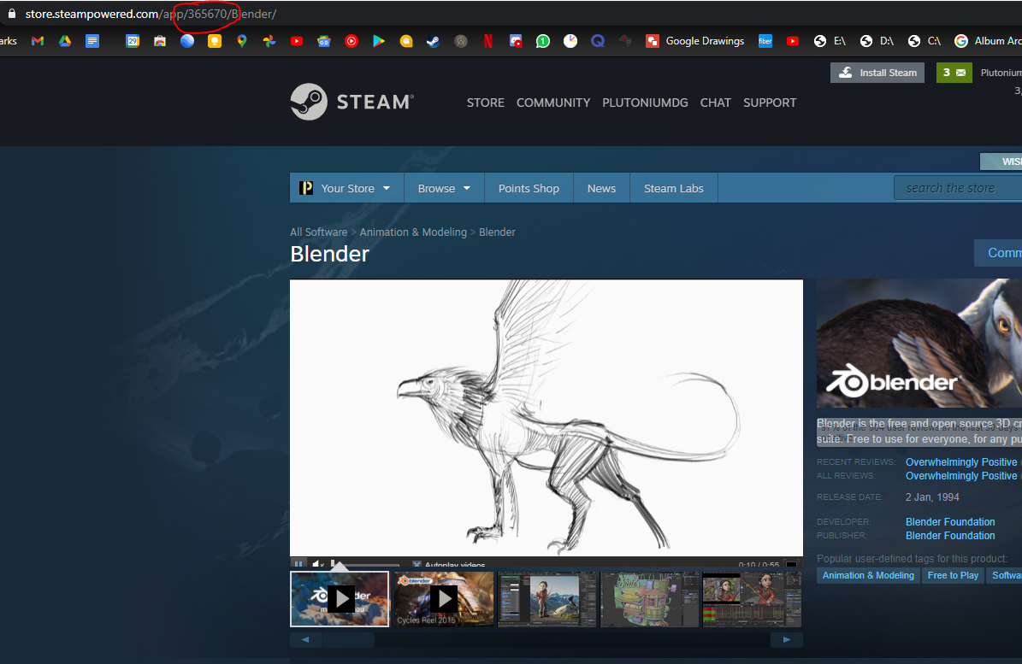The image size is (1022, 664).
Task: Select the cartoon house screenshot thumbnail
Action: click(x=649, y=599)
